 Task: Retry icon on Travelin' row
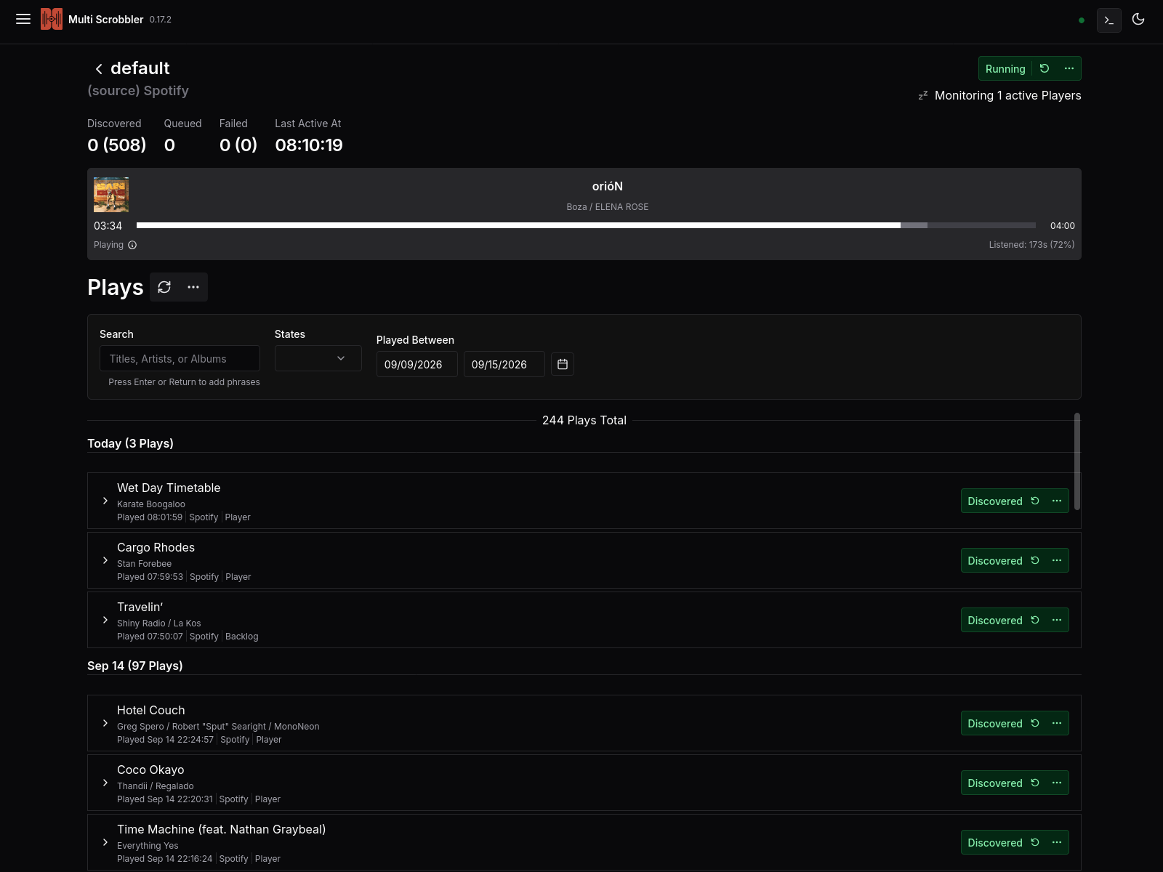coord(1035,620)
